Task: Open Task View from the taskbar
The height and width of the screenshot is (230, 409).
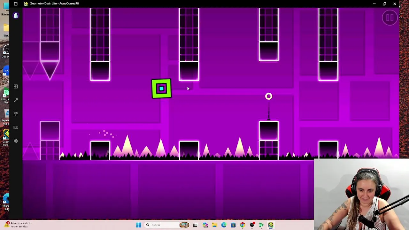Action: [x=195, y=225]
